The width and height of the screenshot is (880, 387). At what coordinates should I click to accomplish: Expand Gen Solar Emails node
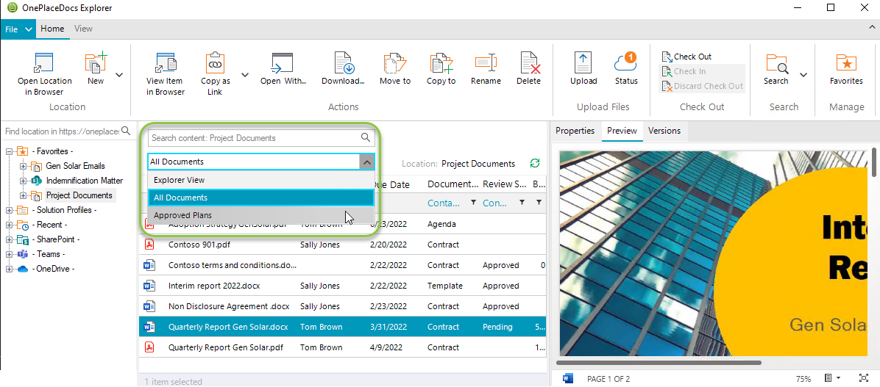tap(23, 166)
